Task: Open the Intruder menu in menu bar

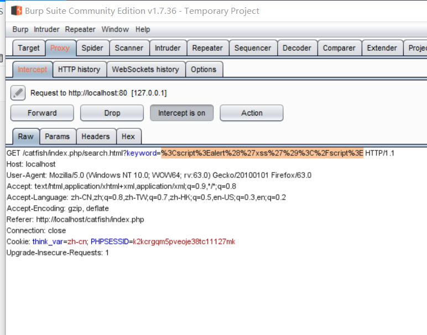Action: [x=46, y=29]
